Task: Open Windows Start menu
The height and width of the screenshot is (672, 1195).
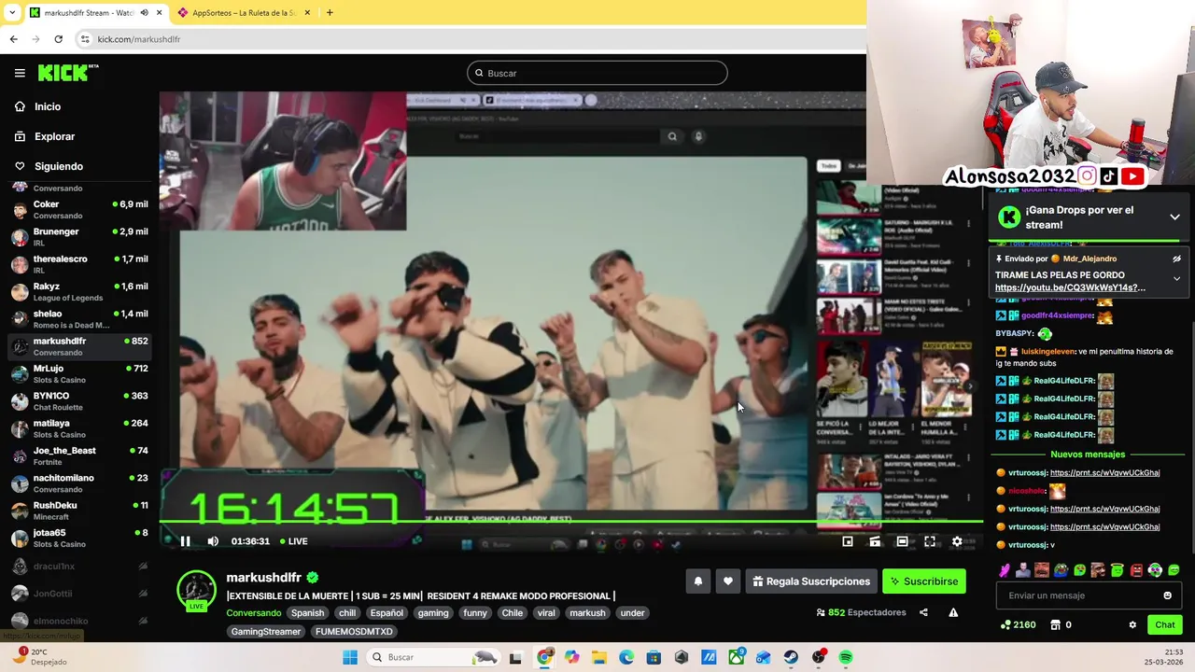Action: tap(350, 658)
